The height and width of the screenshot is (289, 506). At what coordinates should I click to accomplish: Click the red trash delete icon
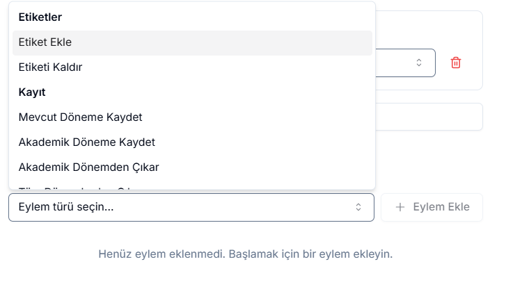tap(456, 63)
